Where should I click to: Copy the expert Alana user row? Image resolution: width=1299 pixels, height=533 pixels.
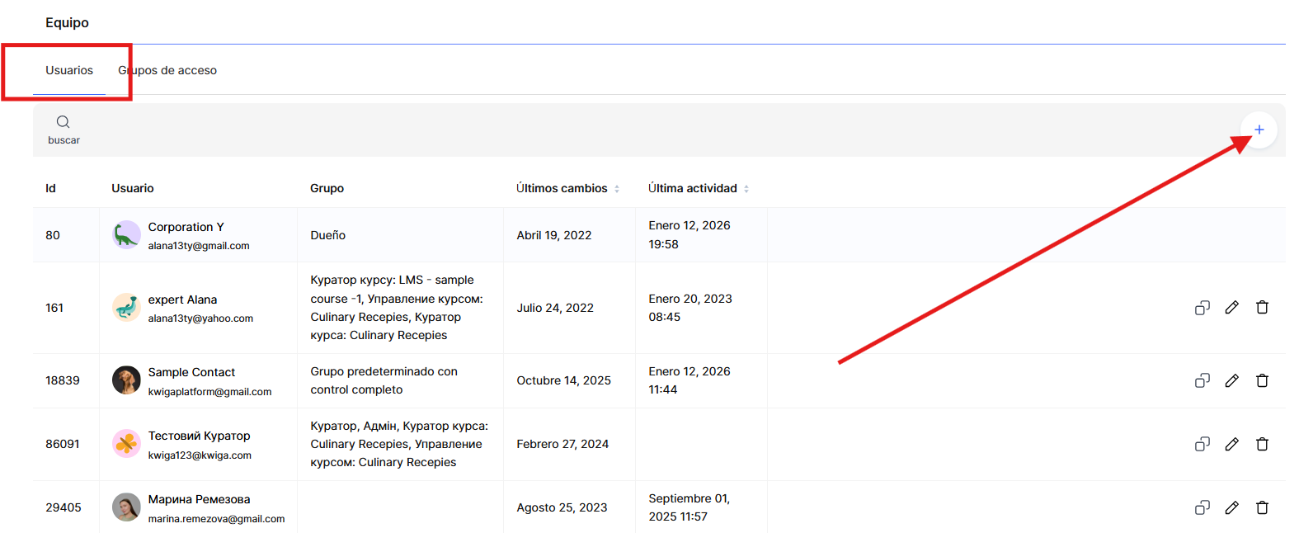(x=1202, y=308)
